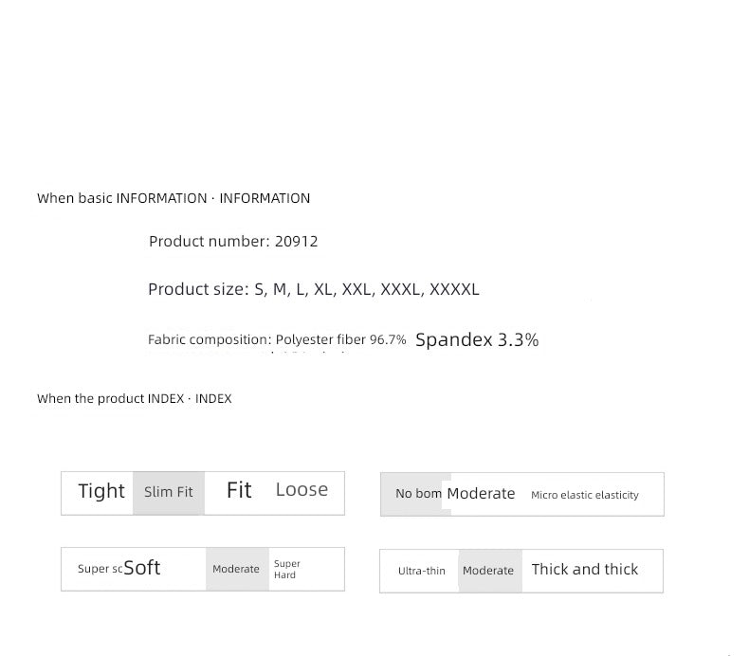Screen dimensions: 749x656
Task: Select the highlighted Slim Fit segment
Action: (169, 493)
